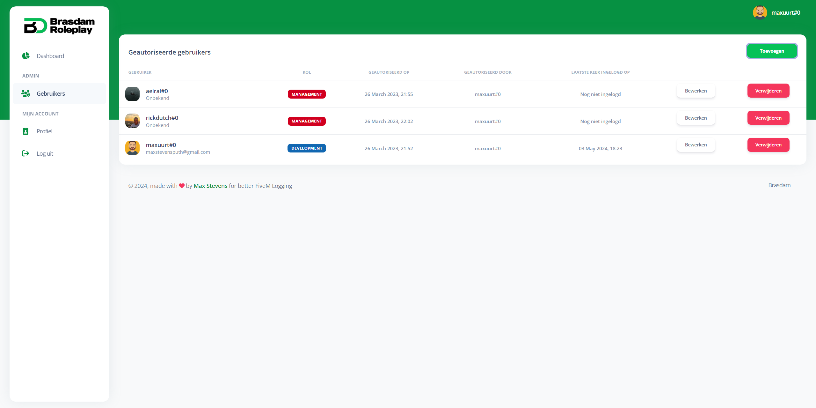Click Verwijderen for user maxuurt#0
The image size is (816, 408).
tap(768, 145)
